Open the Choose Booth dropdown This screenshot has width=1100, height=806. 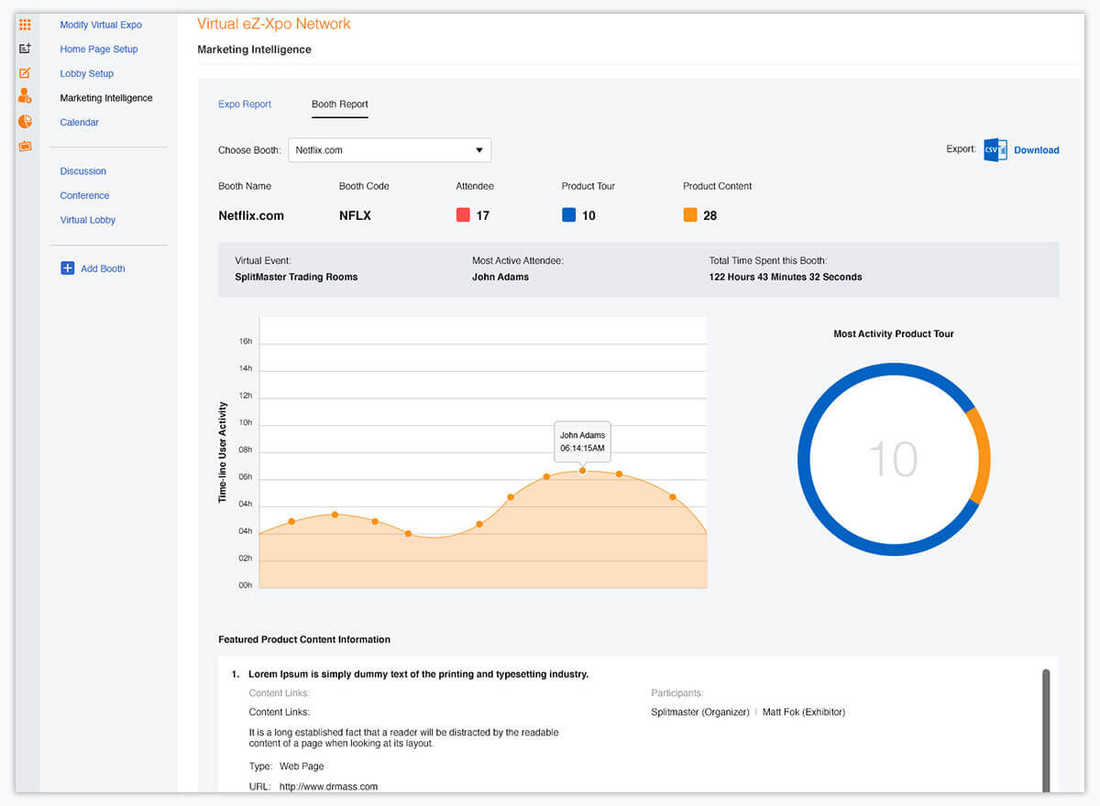390,150
